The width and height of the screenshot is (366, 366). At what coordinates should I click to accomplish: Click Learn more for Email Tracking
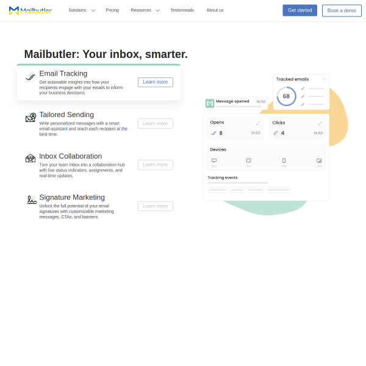(156, 82)
